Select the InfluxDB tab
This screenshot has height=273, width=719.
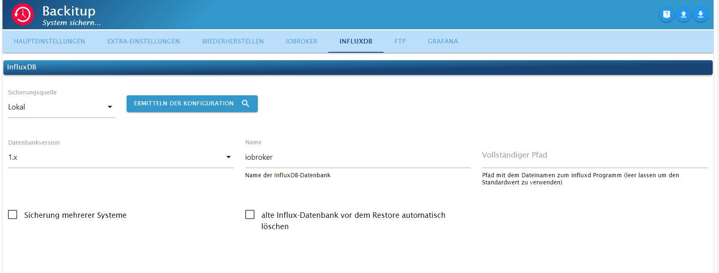point(356,41)
